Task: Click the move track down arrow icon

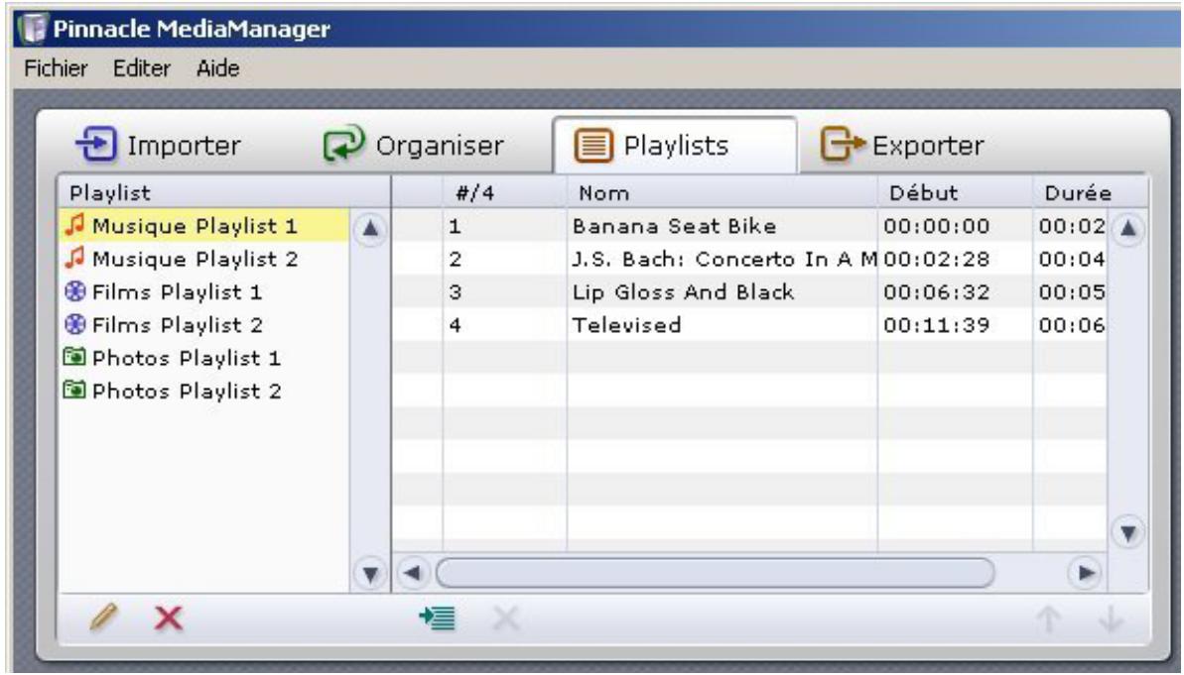Action: point(1111,619)
